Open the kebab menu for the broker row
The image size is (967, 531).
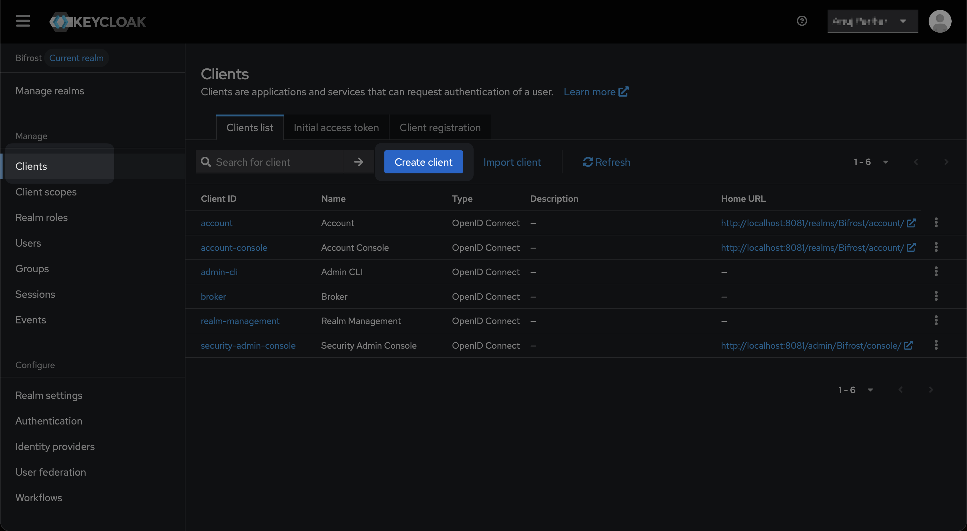tap(936, 296)
